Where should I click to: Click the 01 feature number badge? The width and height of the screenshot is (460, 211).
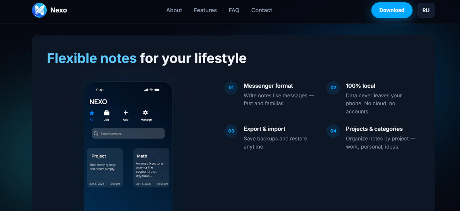231,88
